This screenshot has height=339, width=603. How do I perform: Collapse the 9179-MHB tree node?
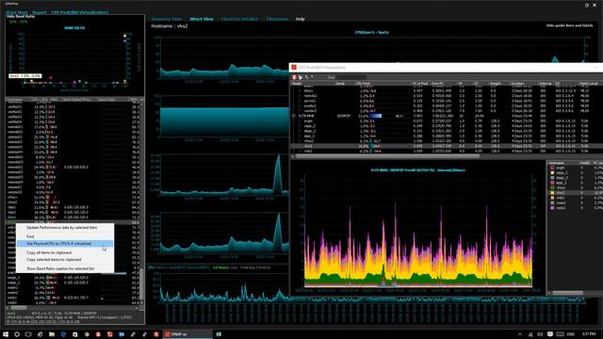pyautogui.click(x=294, y=116)
